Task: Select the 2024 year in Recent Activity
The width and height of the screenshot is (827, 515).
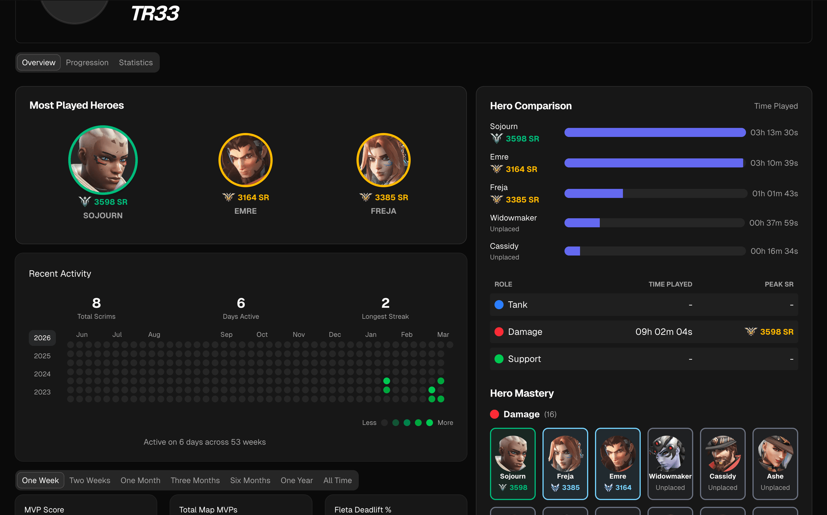Action: 42,374
